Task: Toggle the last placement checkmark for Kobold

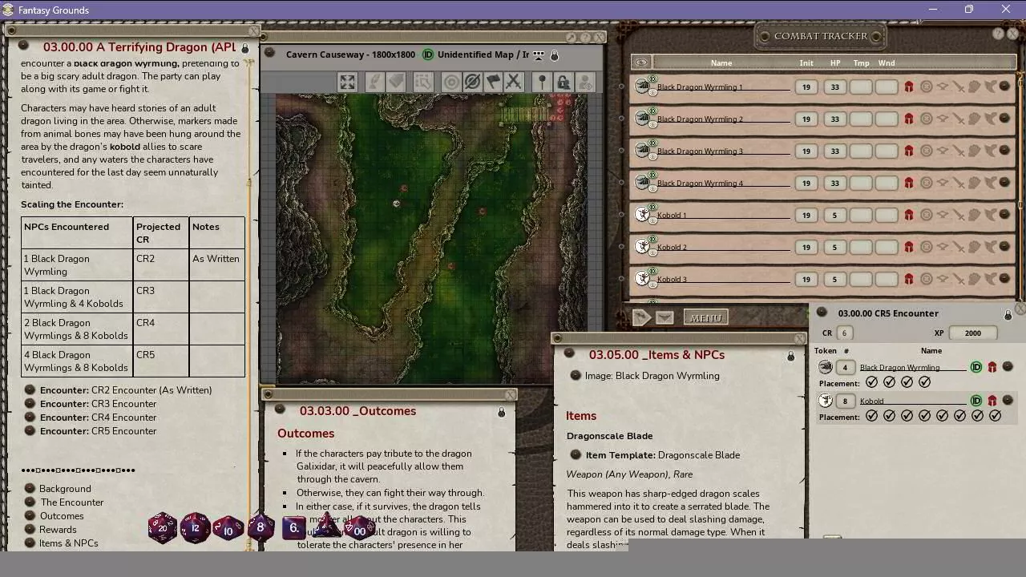Action: pyautogui.click(x=996, y=416)
